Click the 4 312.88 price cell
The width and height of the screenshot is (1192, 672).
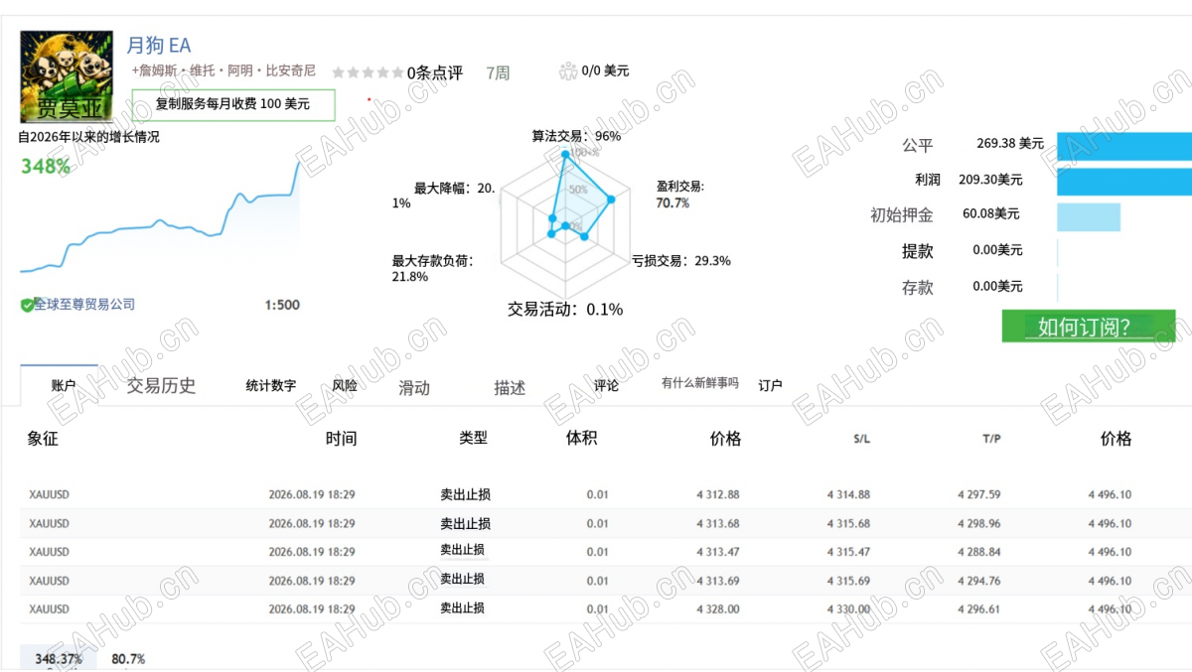pos(718,494)
